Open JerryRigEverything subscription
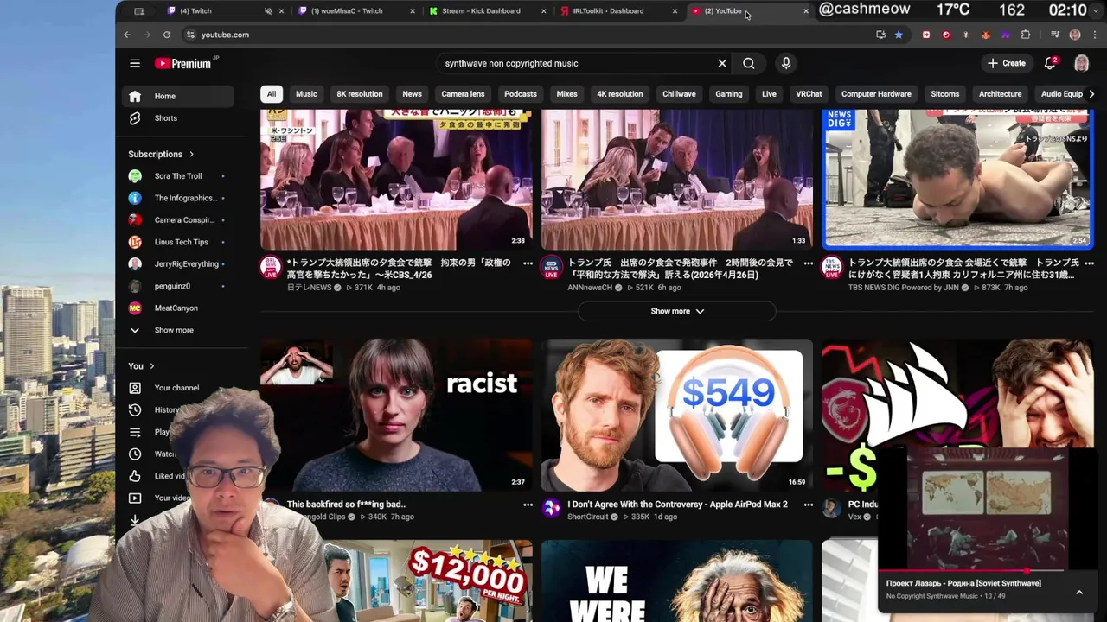Image resolution: width=1107 pixels, height=622 pixels. [176, 264]
